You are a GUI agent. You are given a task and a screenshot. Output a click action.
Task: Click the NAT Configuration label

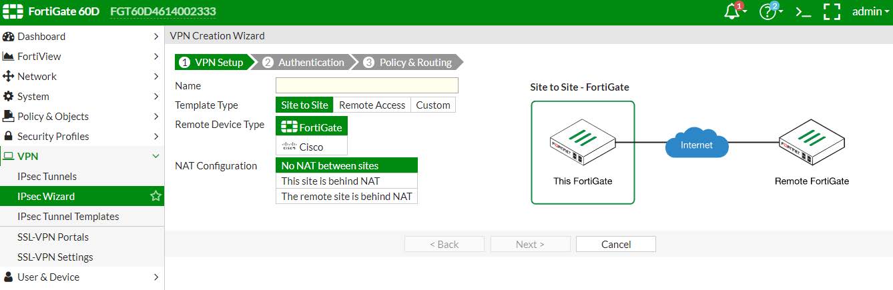coord(216,165)
